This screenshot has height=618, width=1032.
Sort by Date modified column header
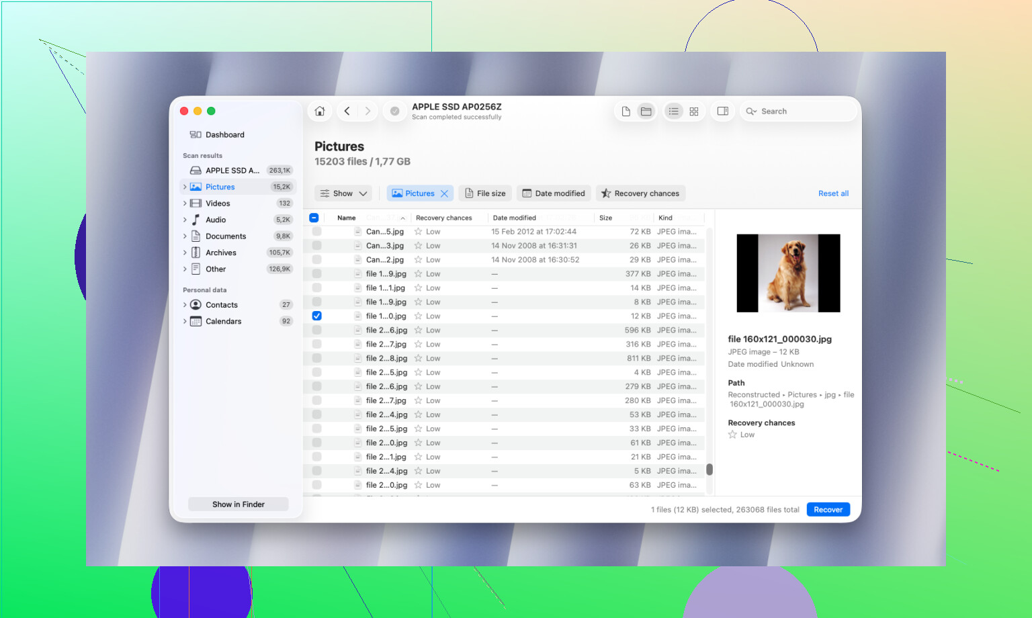pos(514,218)
